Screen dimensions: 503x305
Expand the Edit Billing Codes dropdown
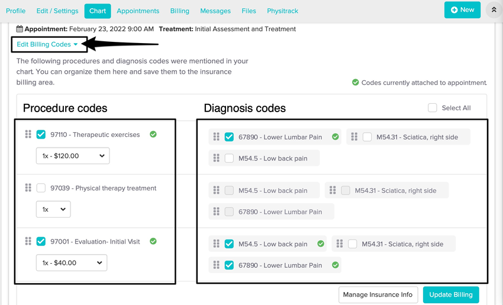[47, 44]
